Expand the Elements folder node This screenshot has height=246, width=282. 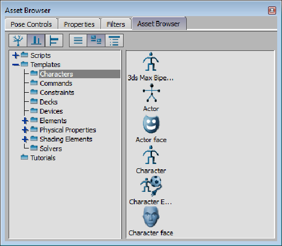tap(25, 121)
